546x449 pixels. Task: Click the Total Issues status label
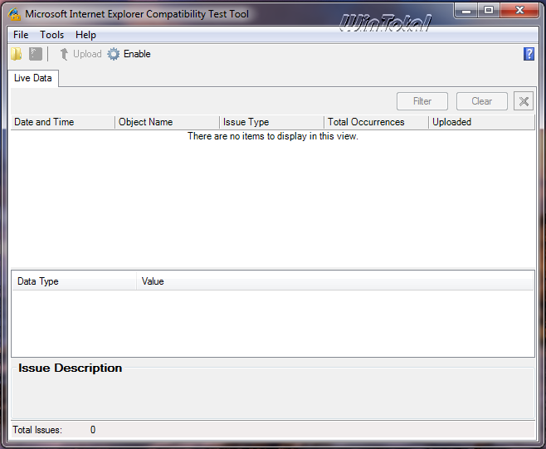[37, 430]
